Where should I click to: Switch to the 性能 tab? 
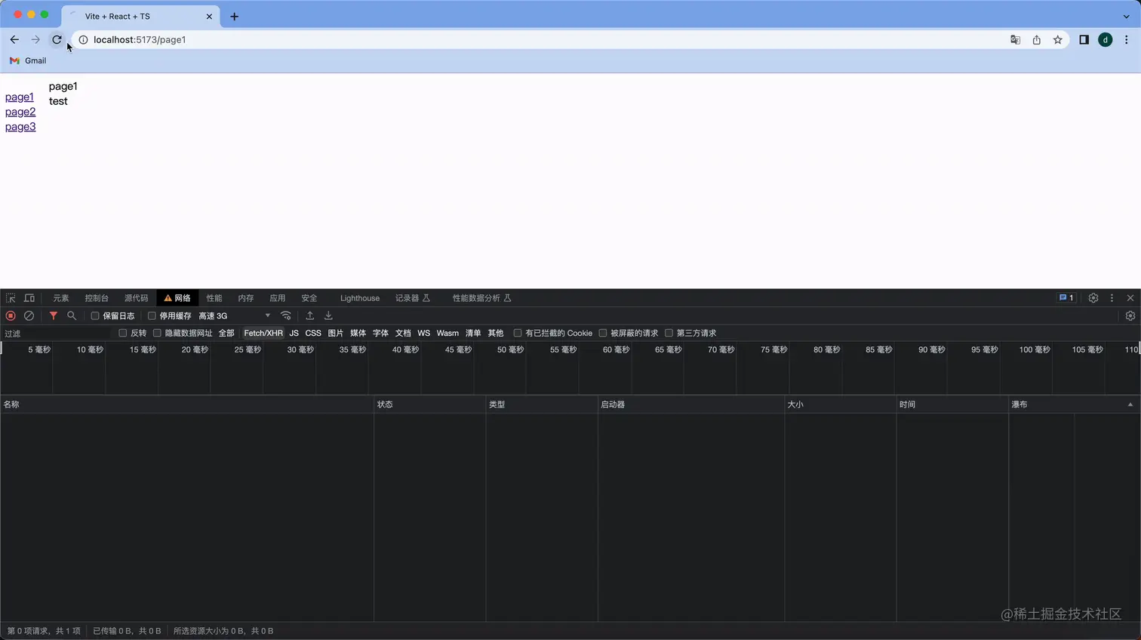214,298
